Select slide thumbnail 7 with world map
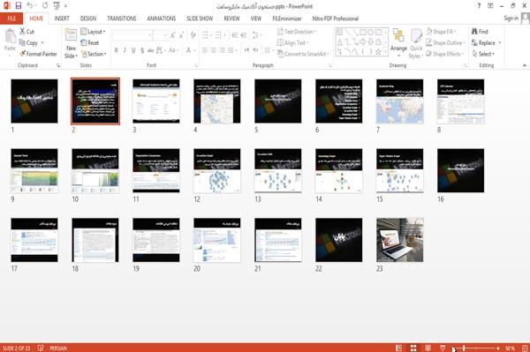Screen dimensions: 530x352 [x=399, y=101]
